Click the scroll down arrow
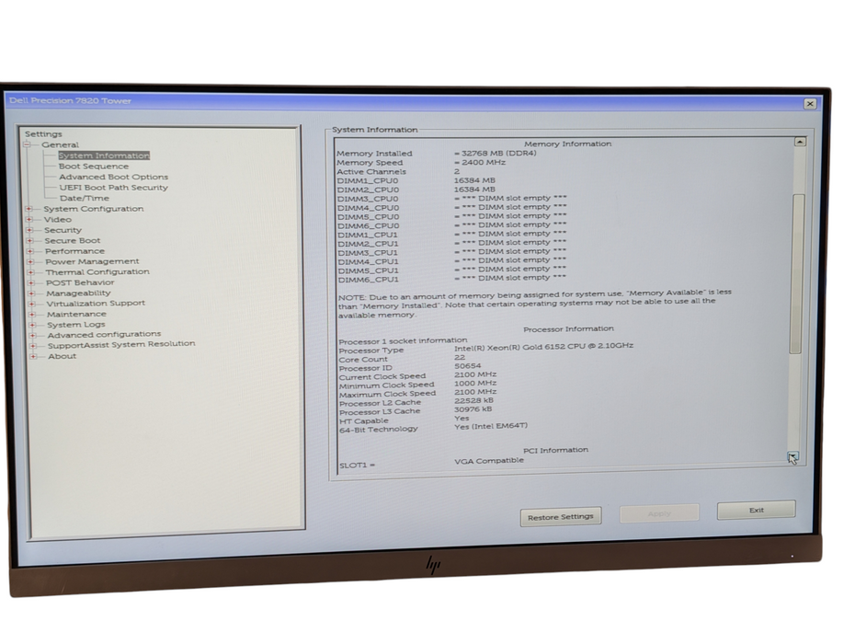 pyautogui.click(x=793, y=456)
